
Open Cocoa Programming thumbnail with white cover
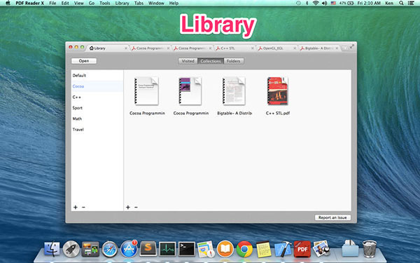pos(146,91)
